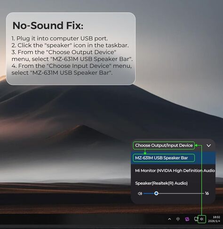Click the empty taskbar area on the left

point(79,219)
